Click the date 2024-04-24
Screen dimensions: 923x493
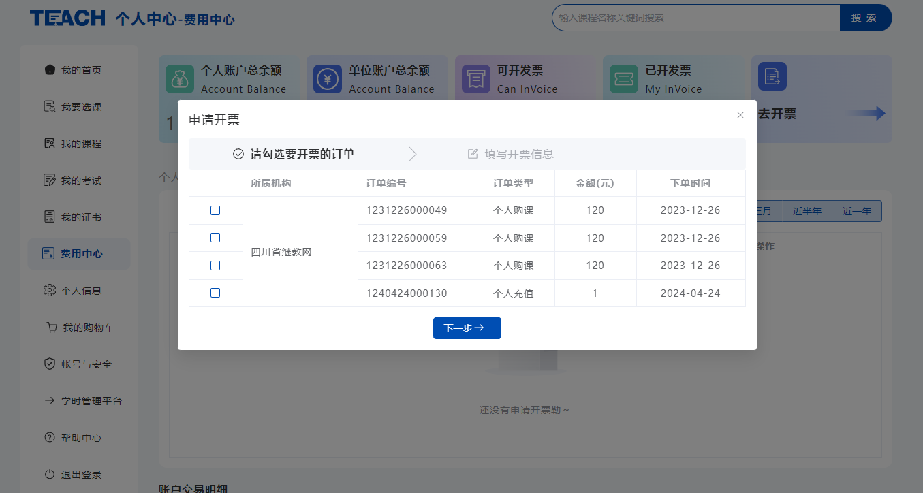[691, 293]
